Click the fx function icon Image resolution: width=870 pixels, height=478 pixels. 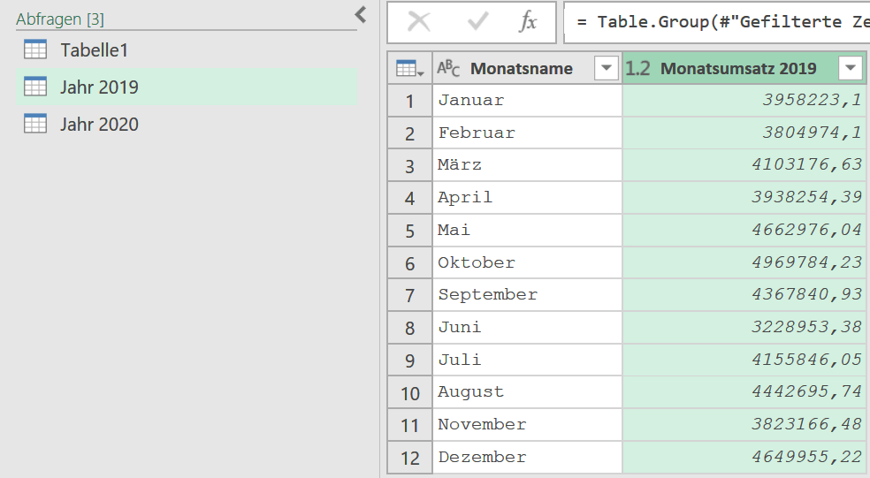click(528, 22)
